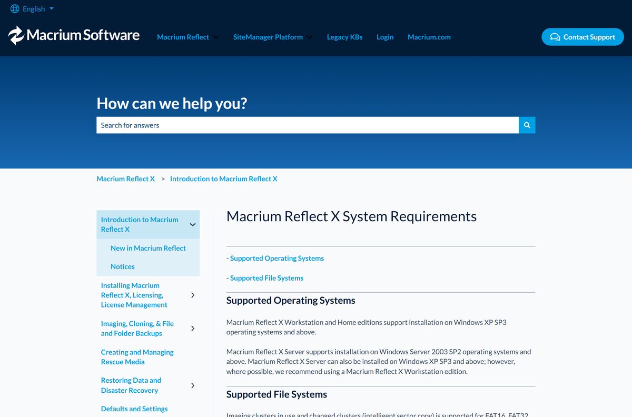Open Installing Macrium Reflect X, Licensing section
632x417 pixels.
point(134,295)
